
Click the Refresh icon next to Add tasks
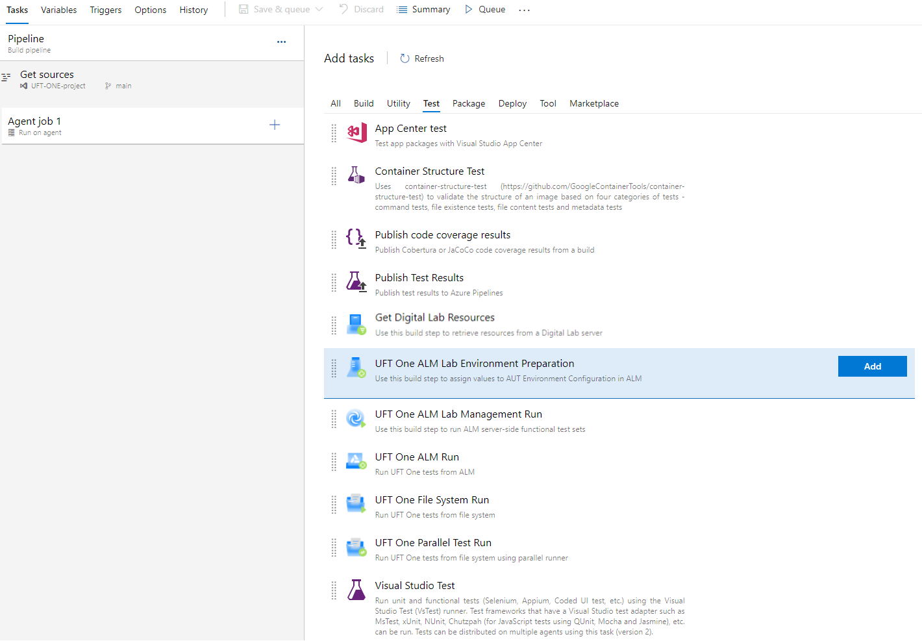click(x=405, y=58)
